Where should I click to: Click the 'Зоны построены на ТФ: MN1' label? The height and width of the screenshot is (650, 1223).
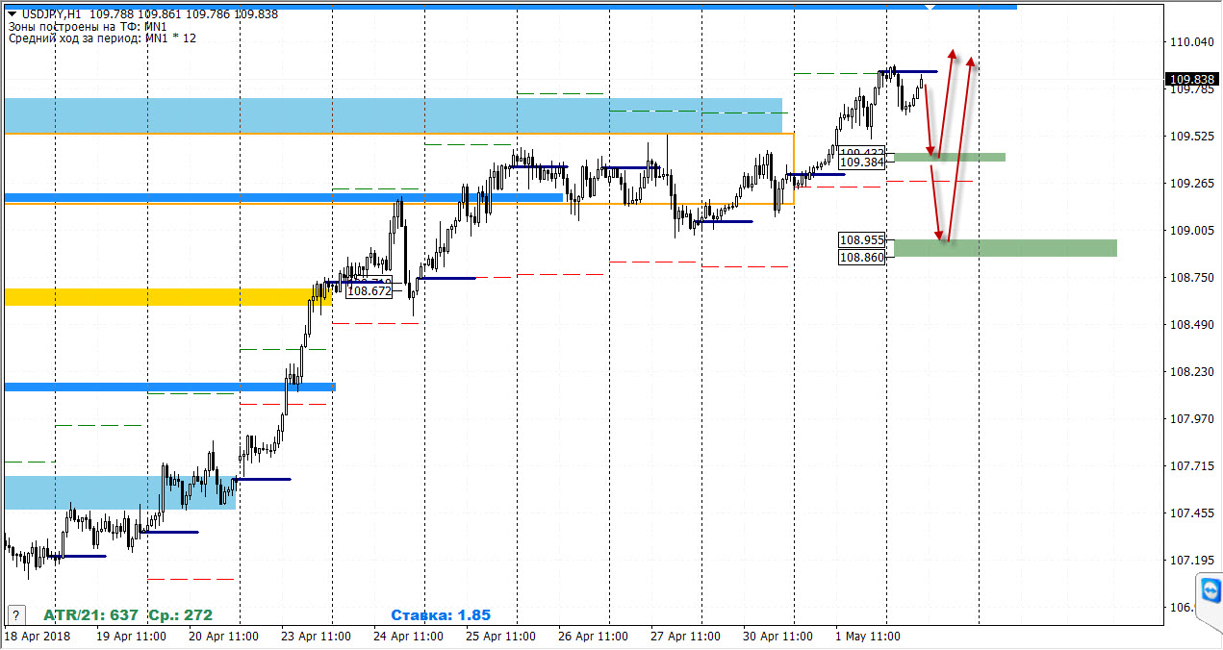[x=88, y=27]
